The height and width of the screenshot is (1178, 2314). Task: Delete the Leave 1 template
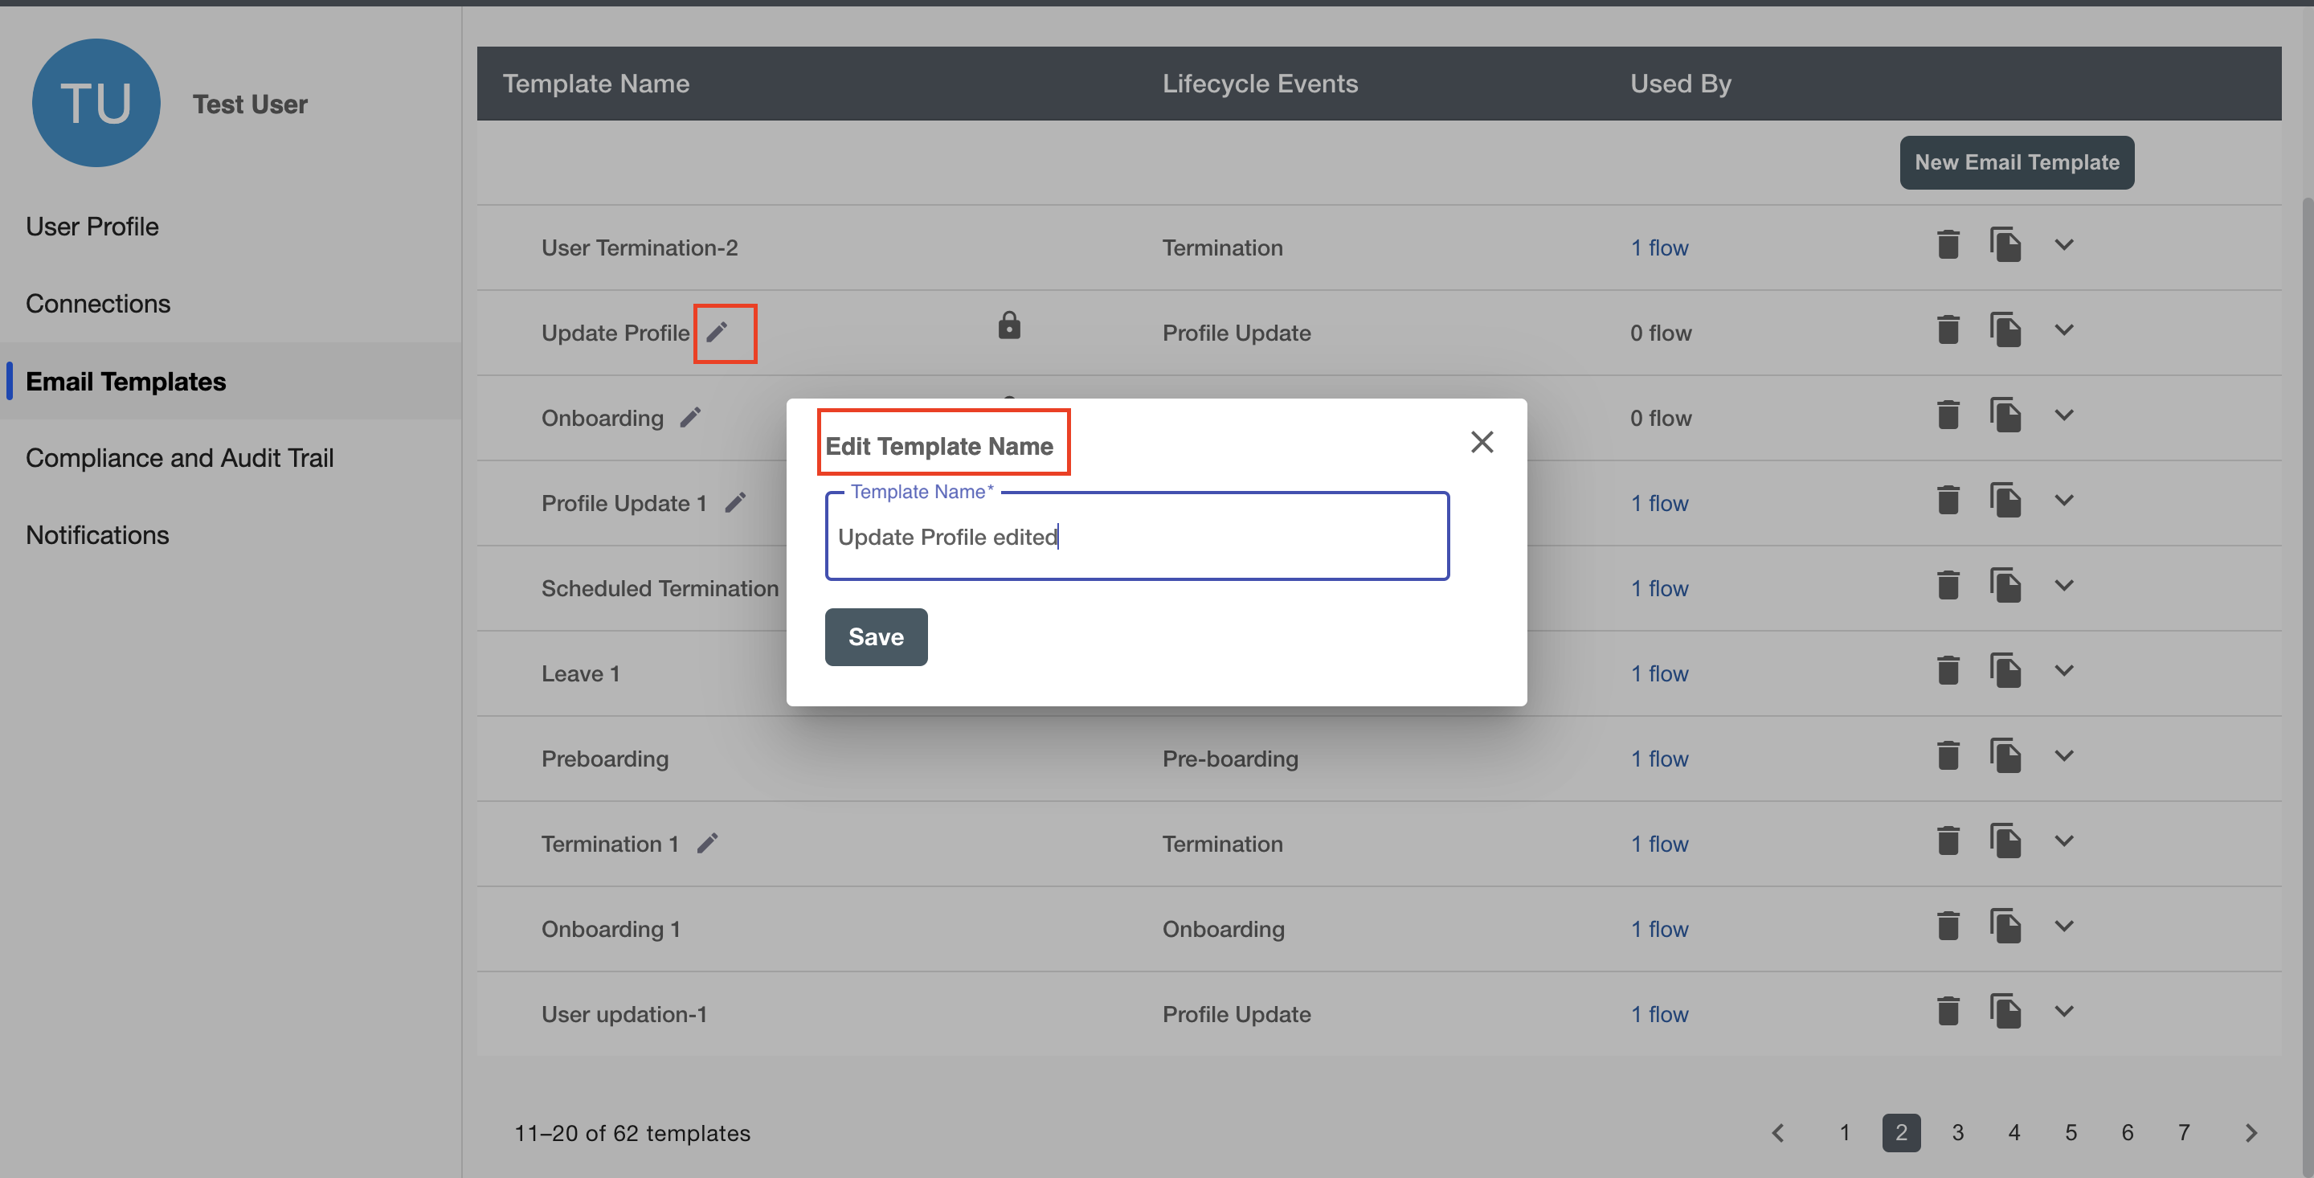click(x=1948, y=671)
